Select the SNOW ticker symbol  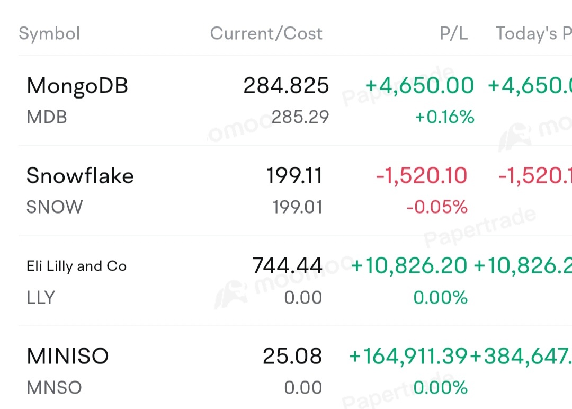[x=55, y=207]
